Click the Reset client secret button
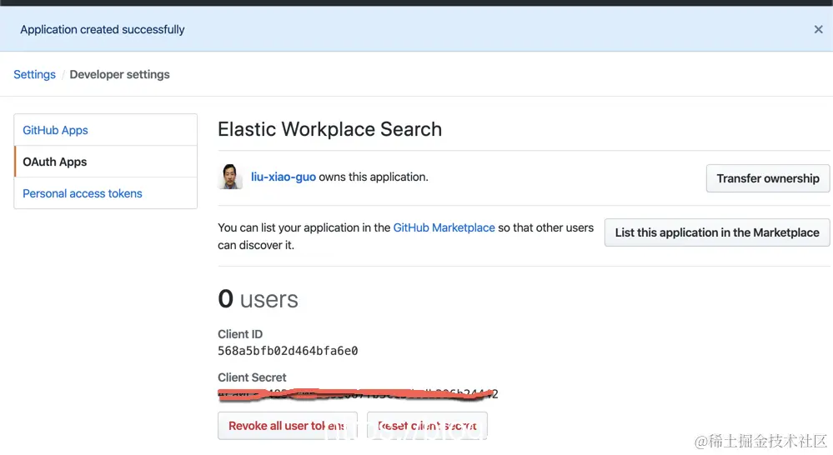Screen dimensions: 833x455 (x=427, y=426)
